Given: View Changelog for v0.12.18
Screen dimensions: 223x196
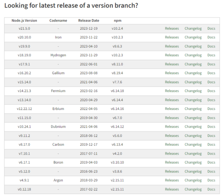Looking at the screenshot, I should [193, 190].
